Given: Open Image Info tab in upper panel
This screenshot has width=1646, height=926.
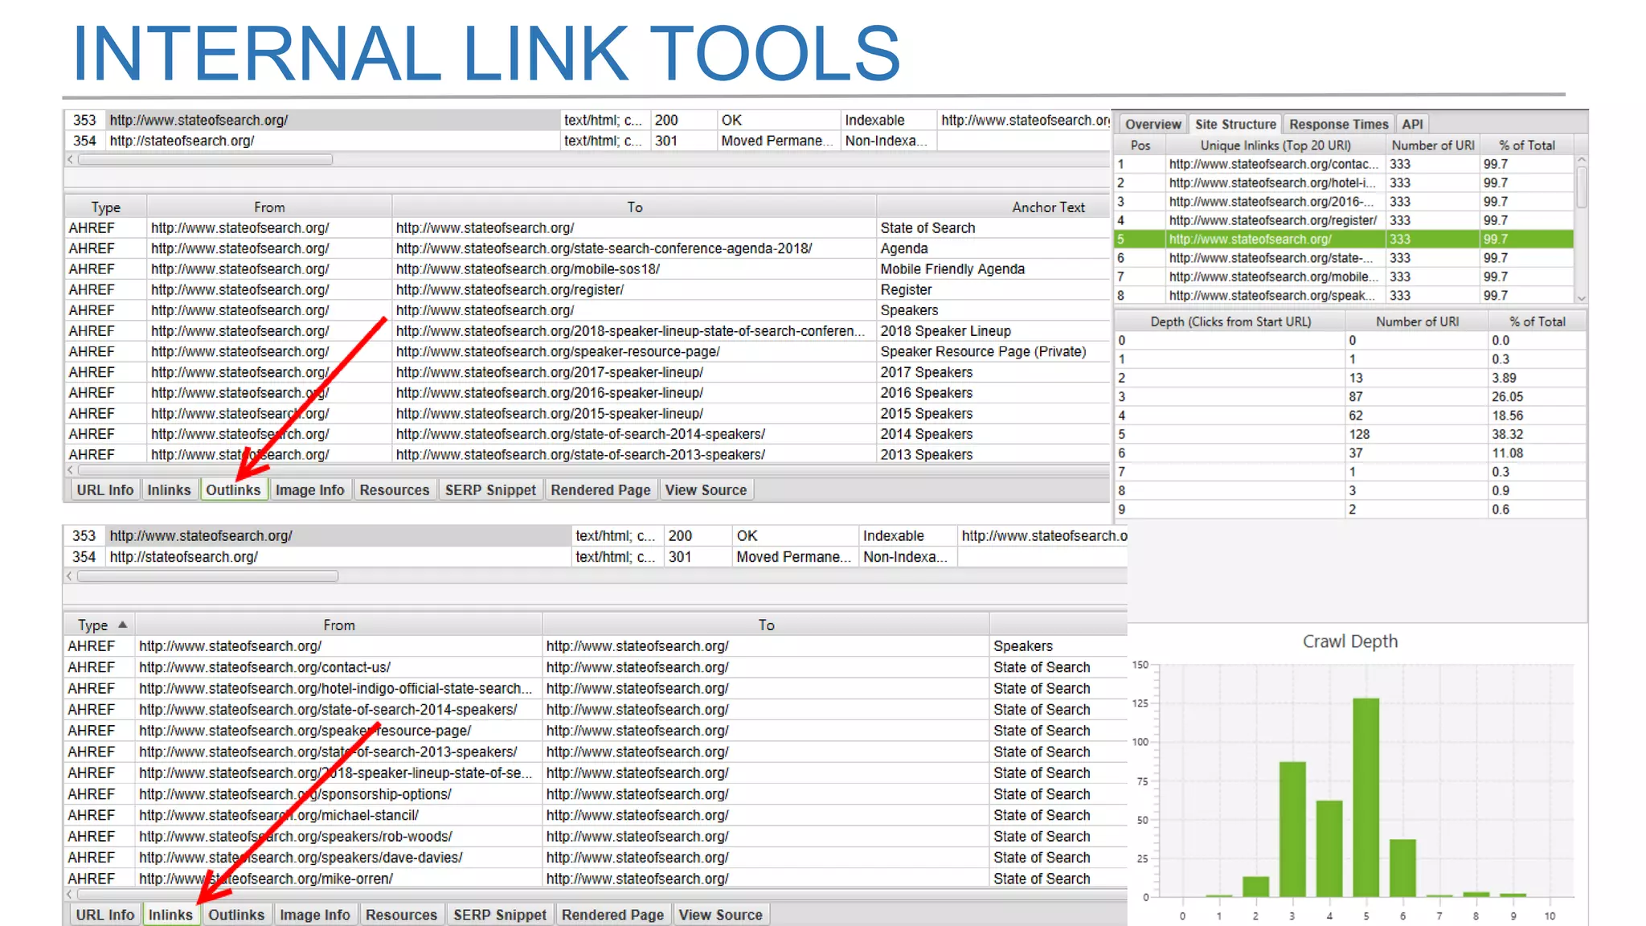Looking at the screenshot, I should tap(309, 490).
